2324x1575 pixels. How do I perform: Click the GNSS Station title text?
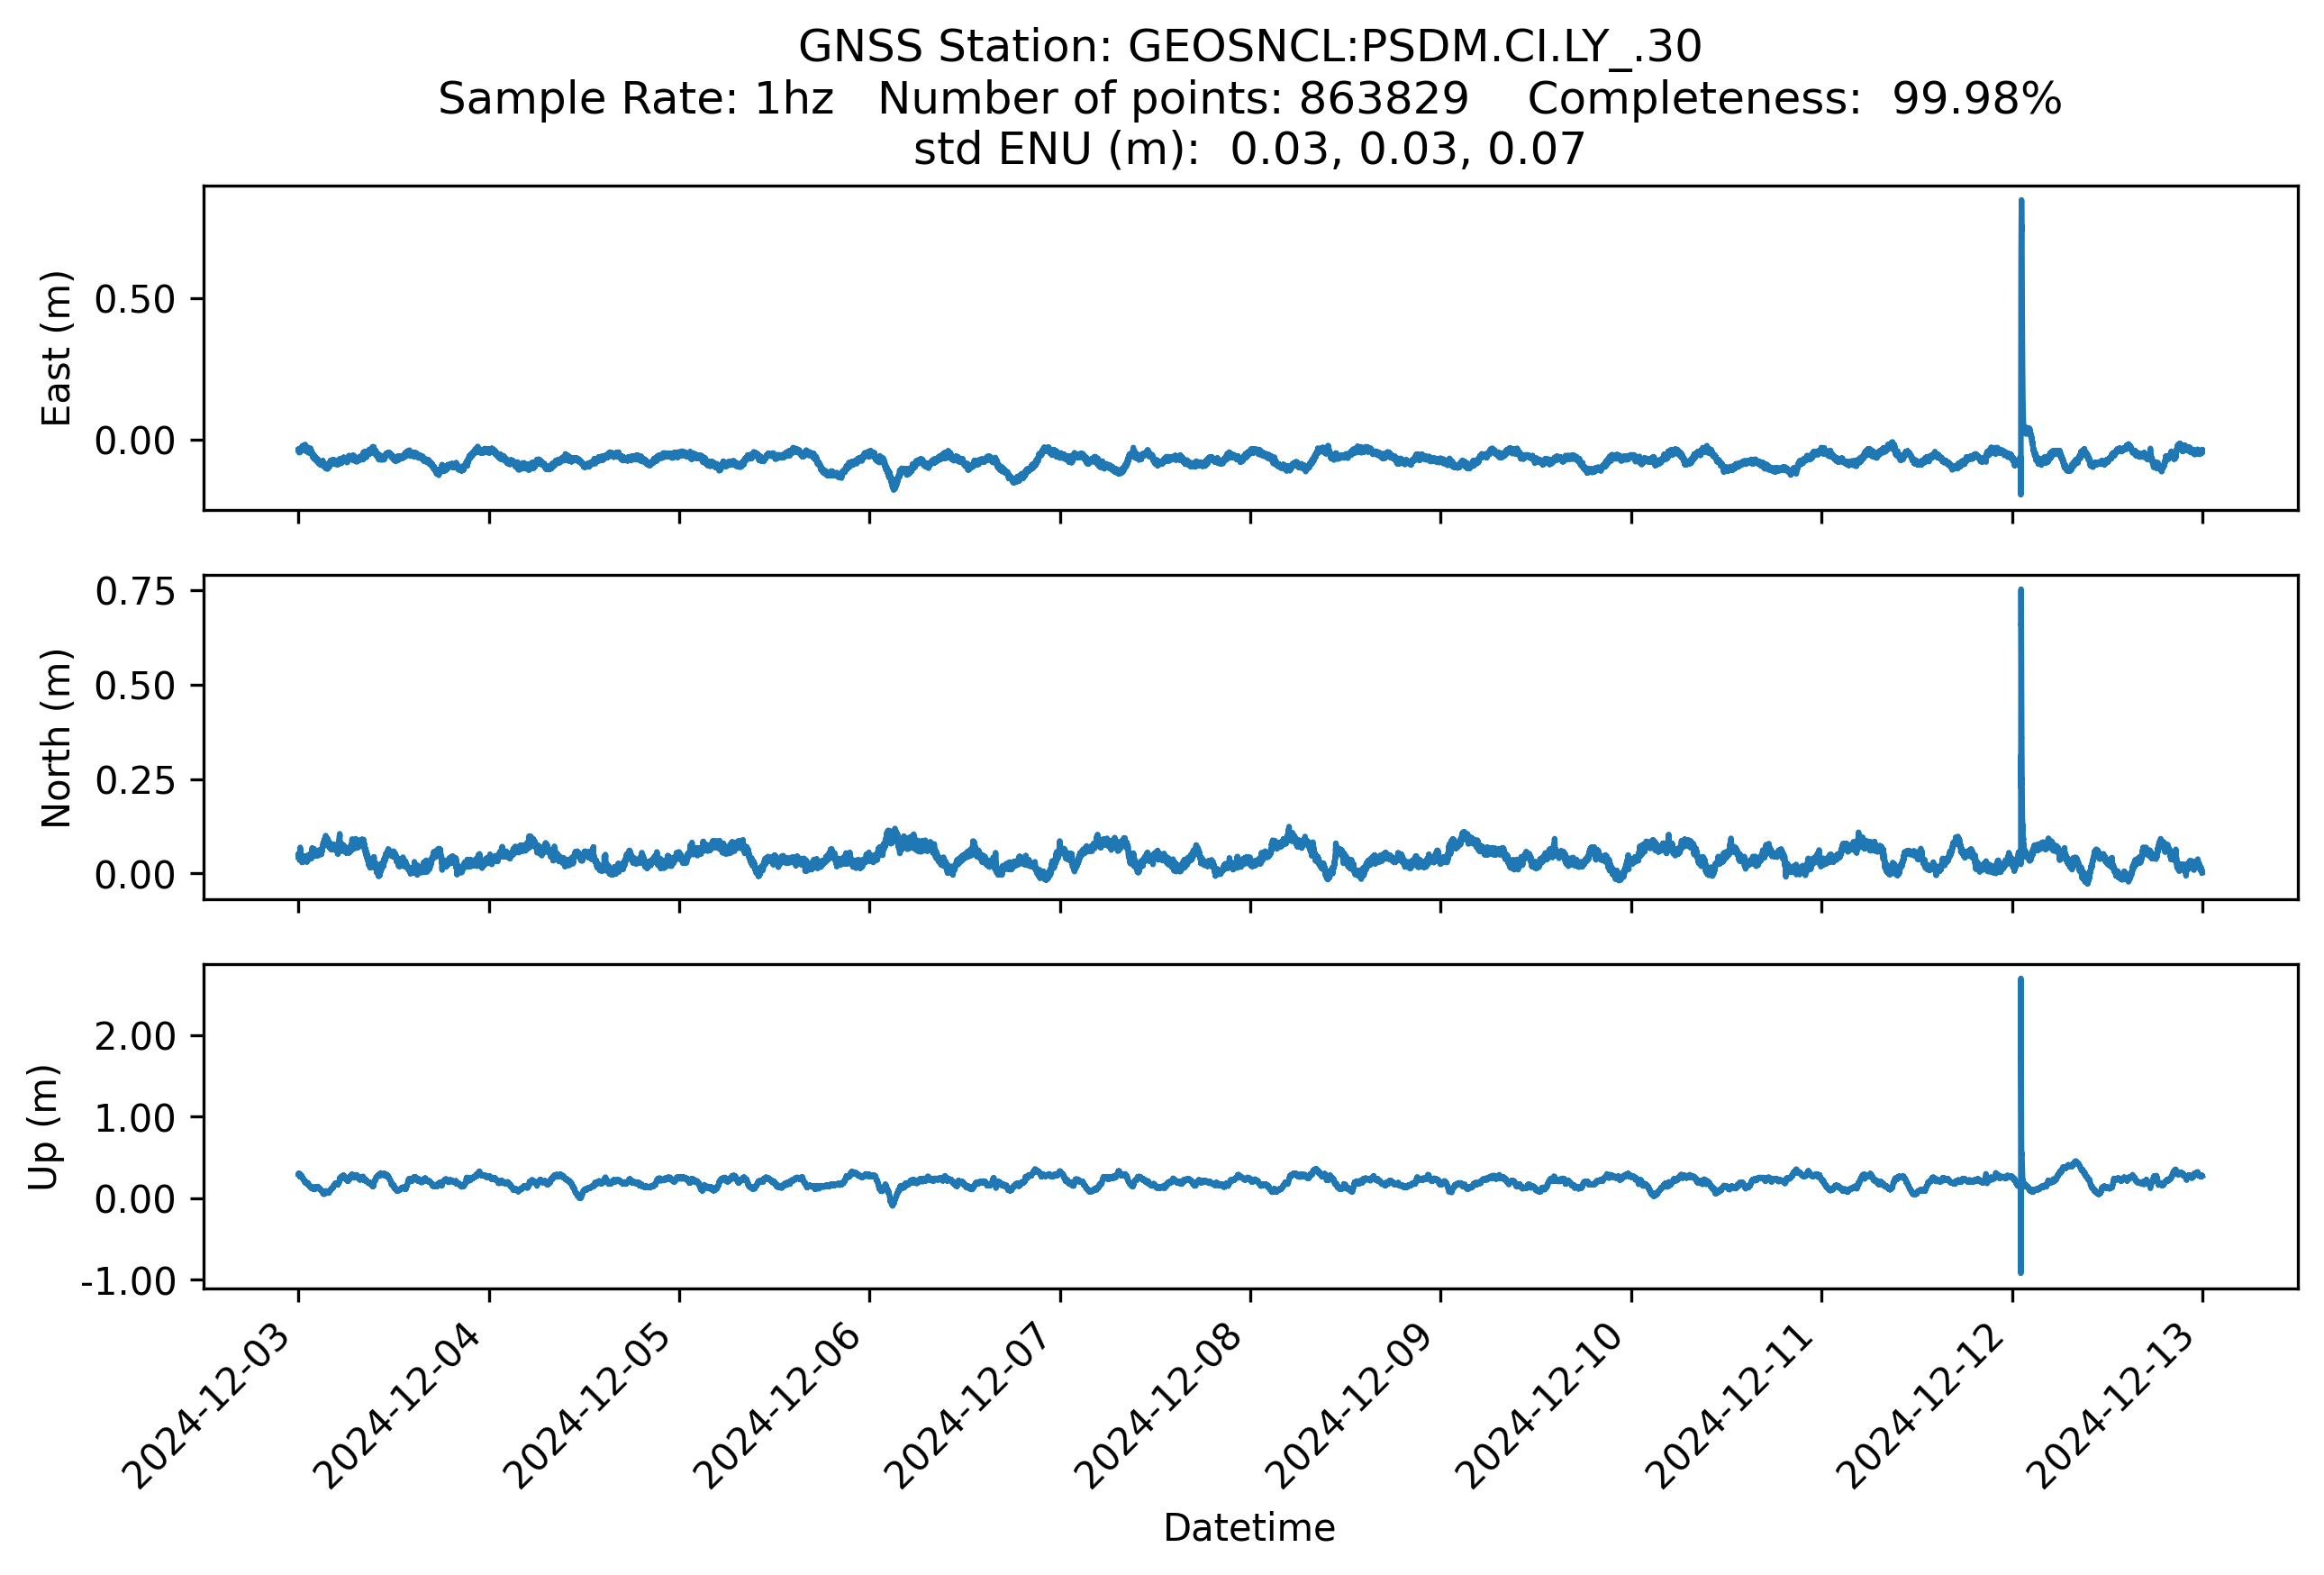(1249, 47)
